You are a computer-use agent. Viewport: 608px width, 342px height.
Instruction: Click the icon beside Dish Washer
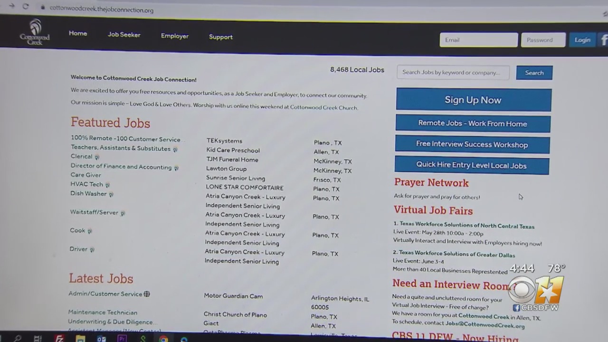(x=111, y=194)
